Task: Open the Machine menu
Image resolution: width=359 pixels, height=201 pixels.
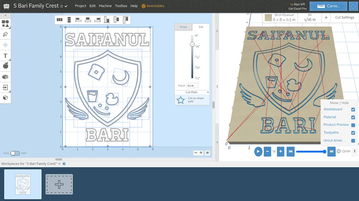Action: tap(105, 6)
